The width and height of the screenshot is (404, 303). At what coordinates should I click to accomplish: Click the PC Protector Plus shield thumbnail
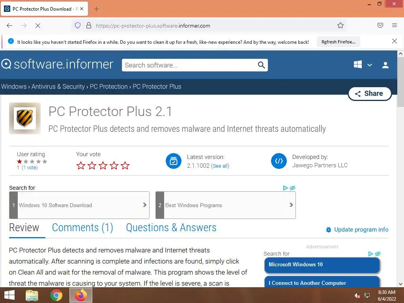click(x=25, y=118)
